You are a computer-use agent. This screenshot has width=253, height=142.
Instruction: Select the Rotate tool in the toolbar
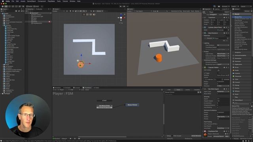pyautogui.click(x=9, y=6)
